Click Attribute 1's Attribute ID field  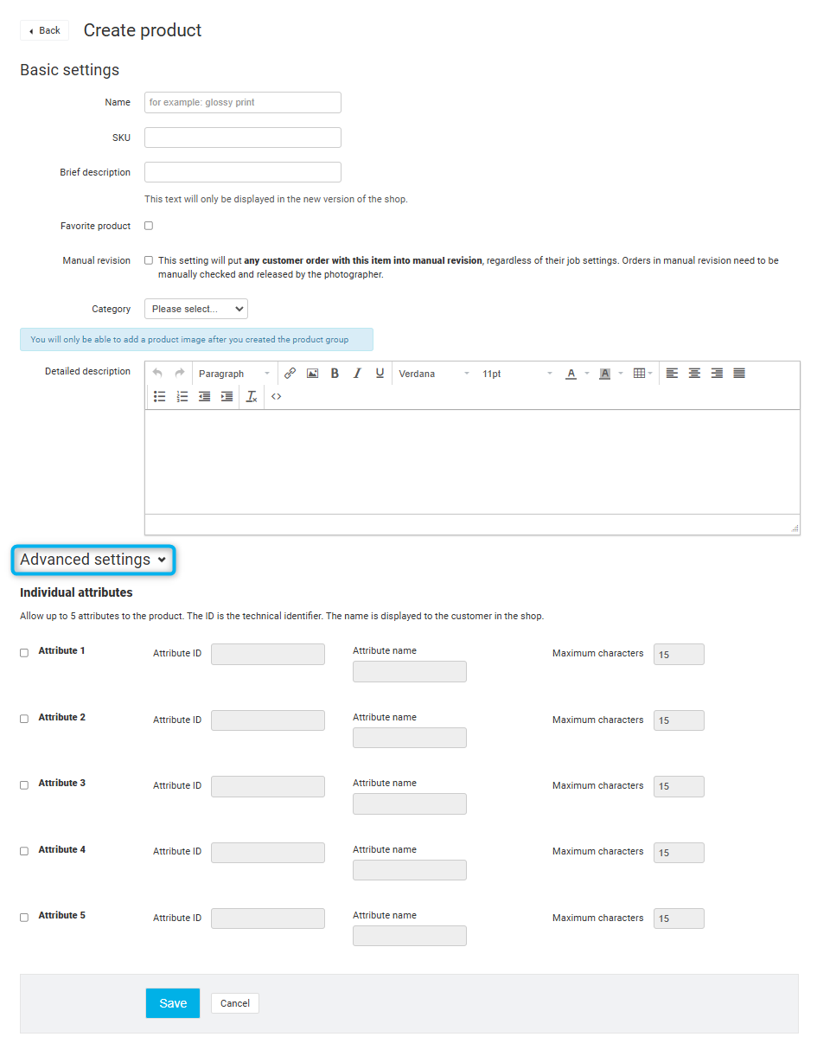click(268, 654)
